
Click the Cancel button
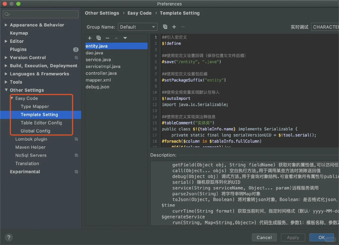264,237
